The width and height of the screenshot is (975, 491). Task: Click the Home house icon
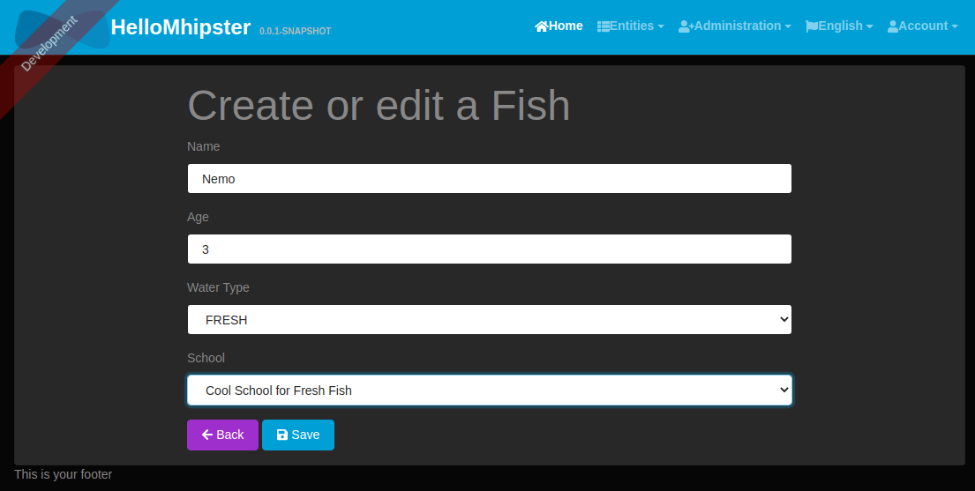[542, 26]
